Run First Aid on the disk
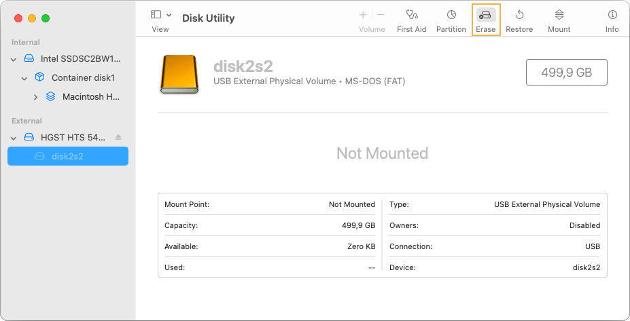This screenshot has height=321, width=630. (411, 20)
